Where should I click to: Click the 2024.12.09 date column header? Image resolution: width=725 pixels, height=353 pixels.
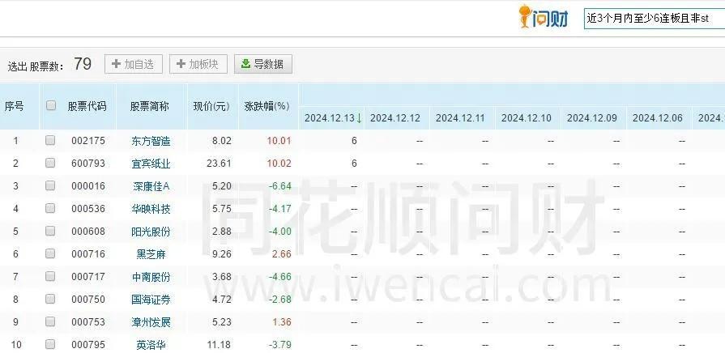point(591,118)
